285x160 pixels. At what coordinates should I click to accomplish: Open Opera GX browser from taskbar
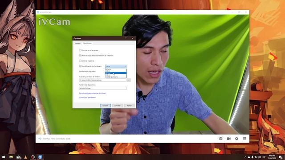[33, 157]
